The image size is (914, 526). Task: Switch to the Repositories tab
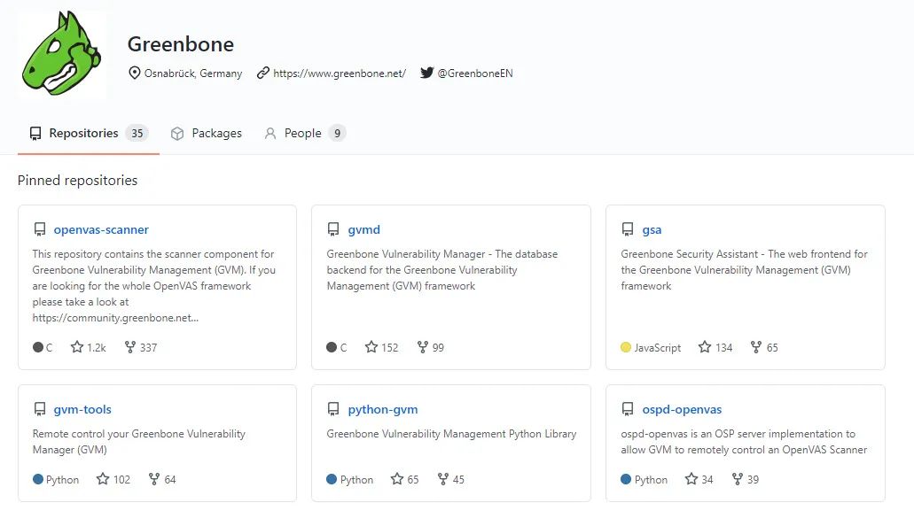83,134
